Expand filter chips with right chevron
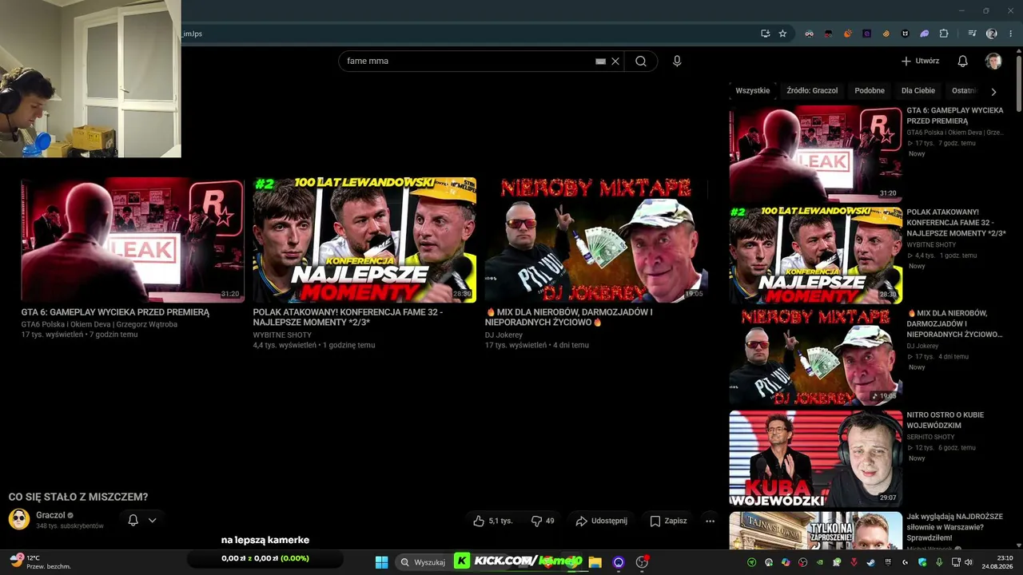Viewport: 1023px width, 575px height. coord(993,92)
